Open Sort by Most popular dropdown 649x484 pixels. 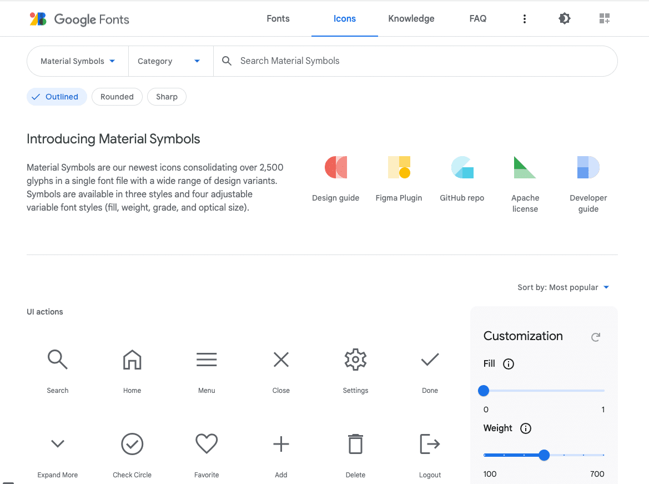[x=564, y=287]
